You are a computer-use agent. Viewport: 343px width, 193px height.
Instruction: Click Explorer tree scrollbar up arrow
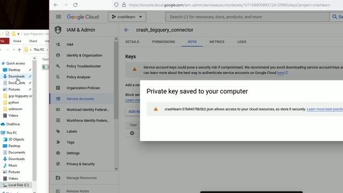tap(34, 58)
